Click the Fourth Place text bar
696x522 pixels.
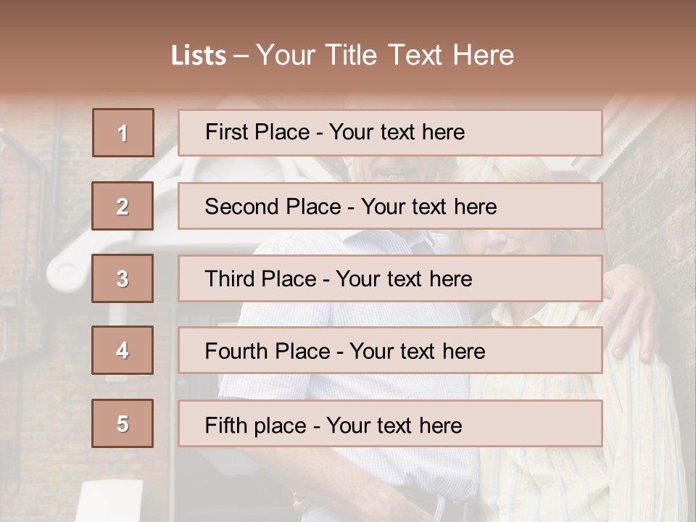pyautogui.click(x=390, y=350)
